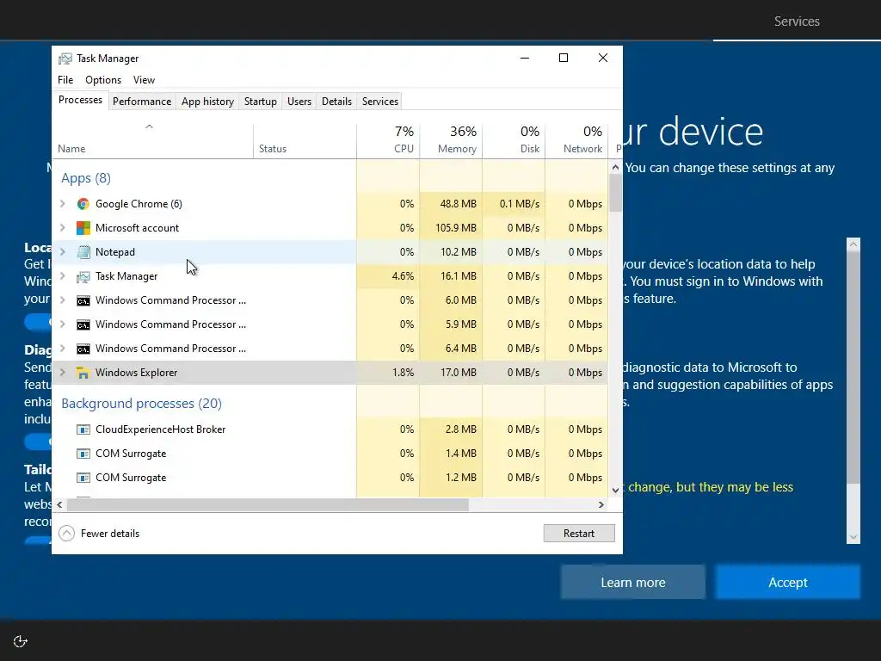Viewport: 881px width, 661px height.
Task: Click the setup page vertical scrollbar thumb
Action: (853, 367)
